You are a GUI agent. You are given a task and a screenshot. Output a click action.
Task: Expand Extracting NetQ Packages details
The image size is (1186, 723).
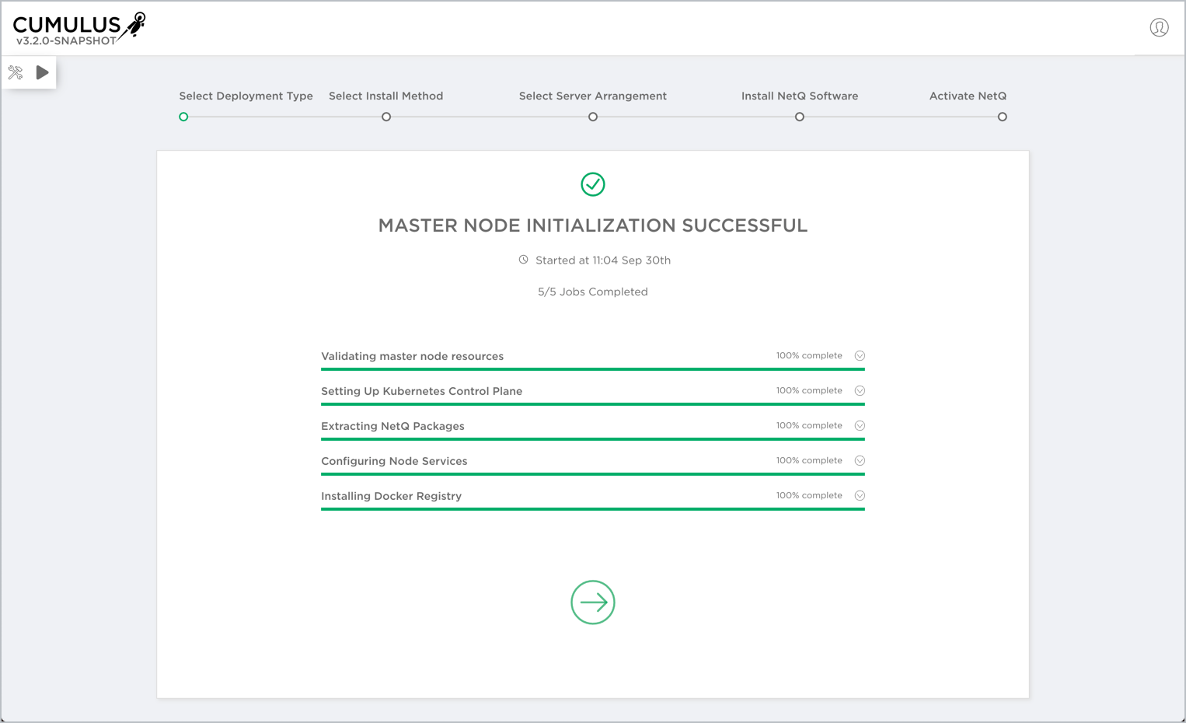[x=860, y=426]
